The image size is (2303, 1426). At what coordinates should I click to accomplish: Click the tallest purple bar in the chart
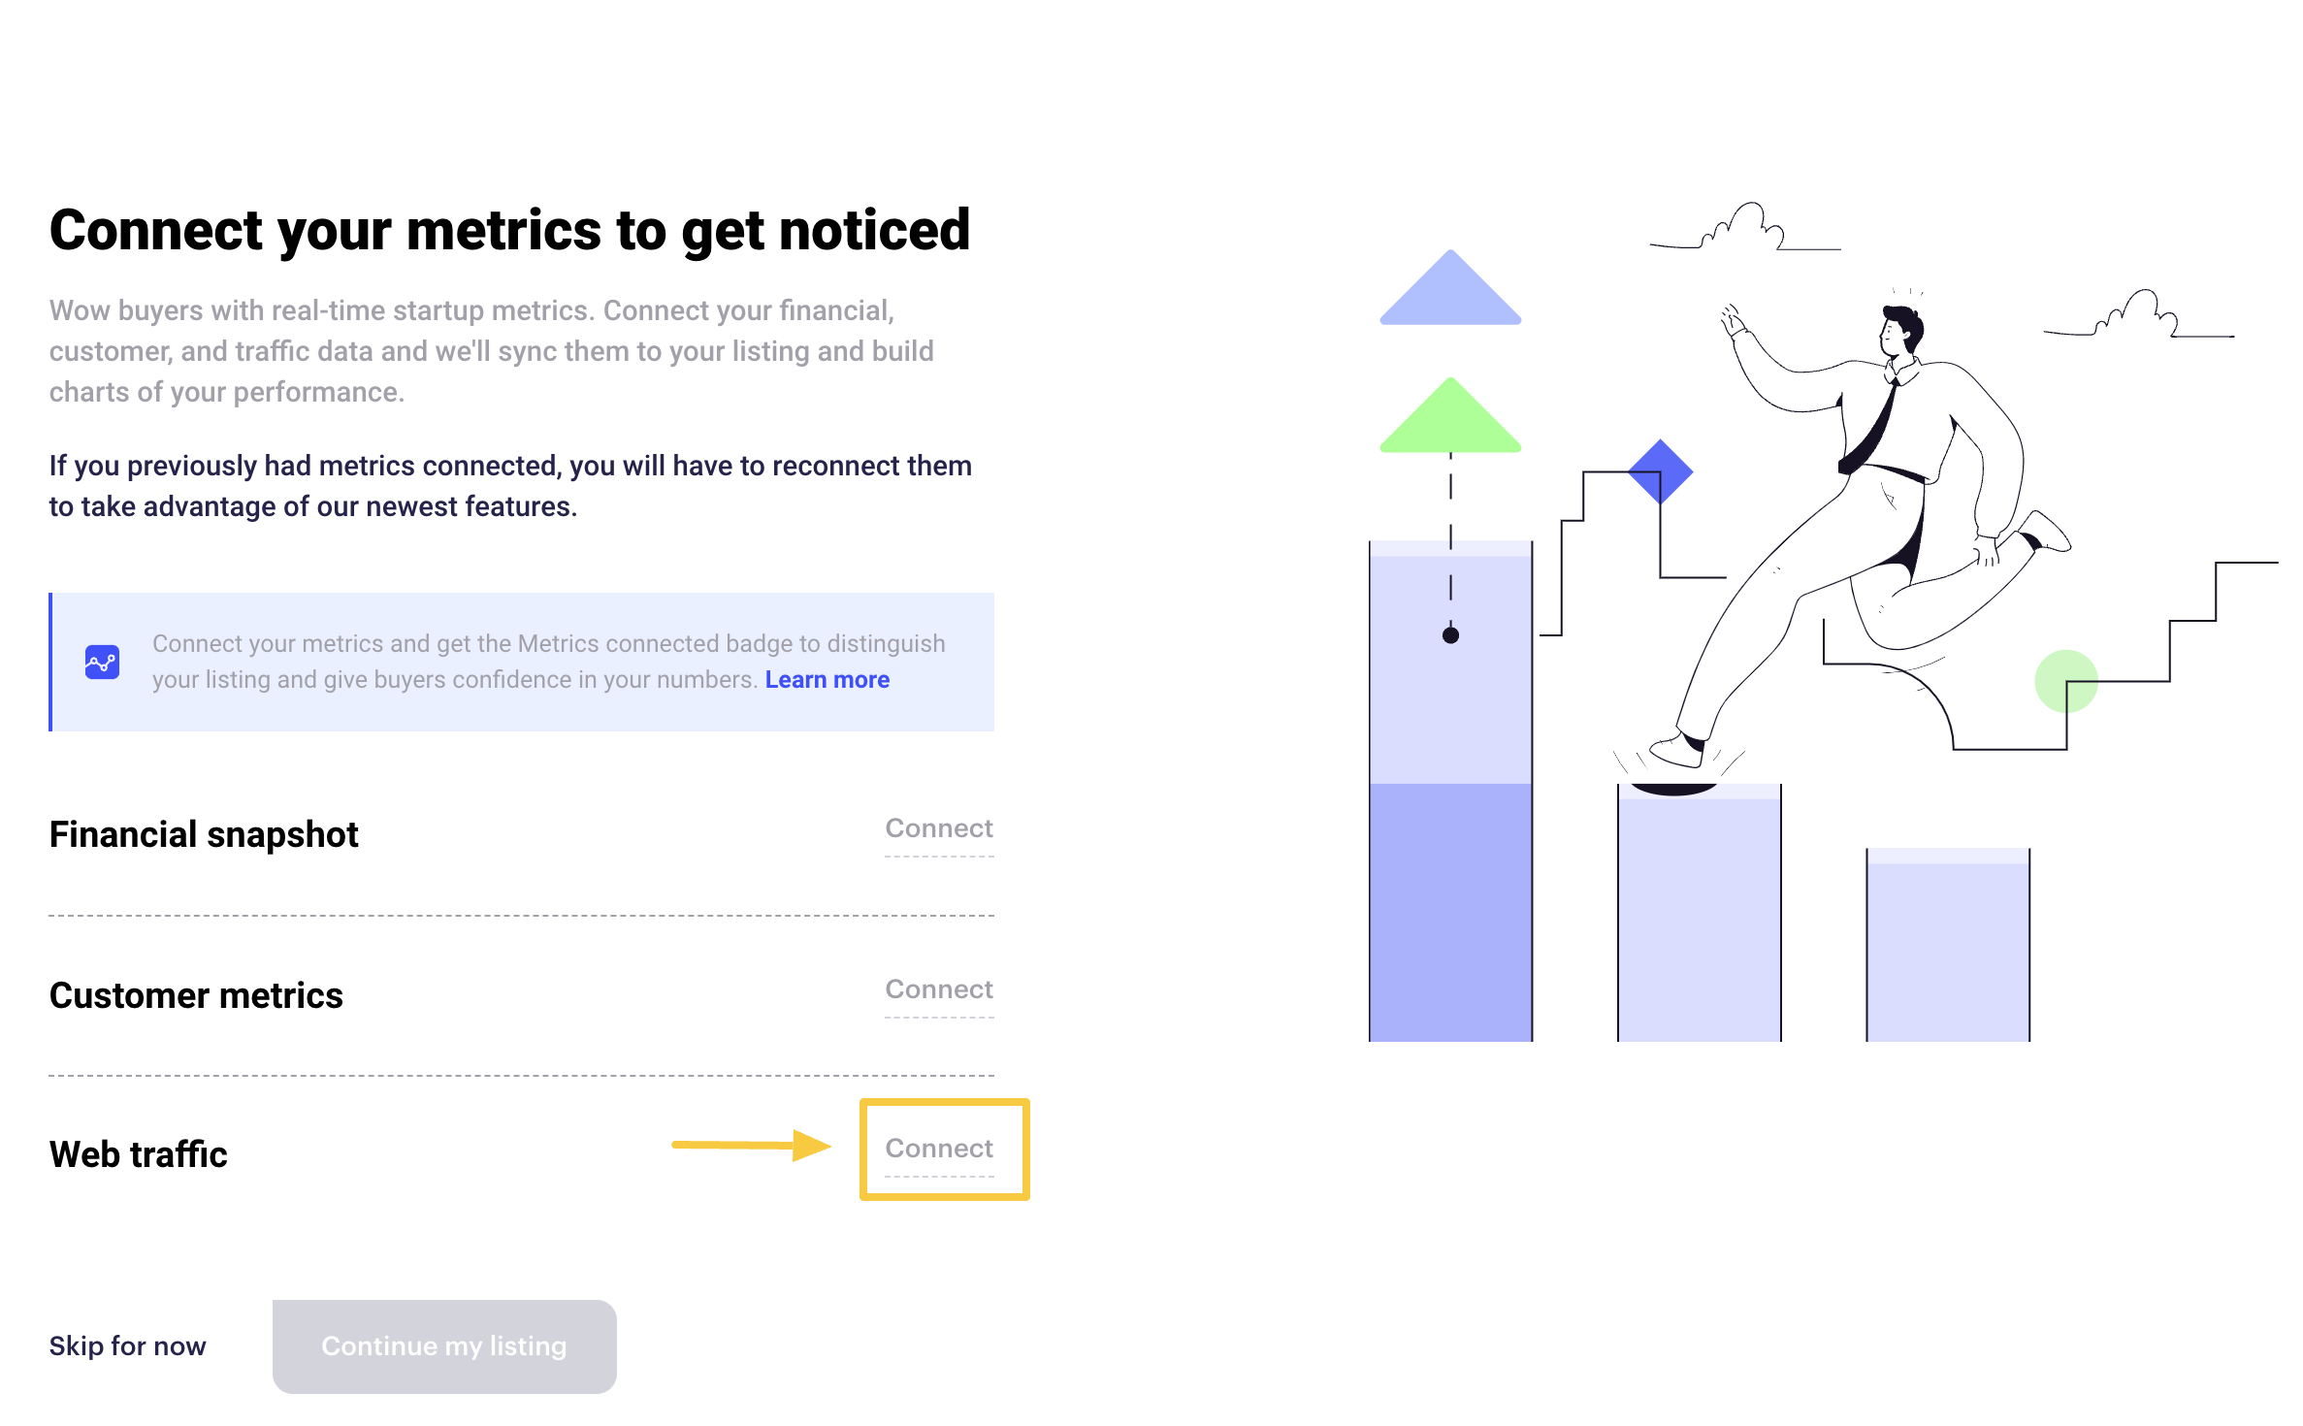pyautogui.click(x=1450, y=791)
